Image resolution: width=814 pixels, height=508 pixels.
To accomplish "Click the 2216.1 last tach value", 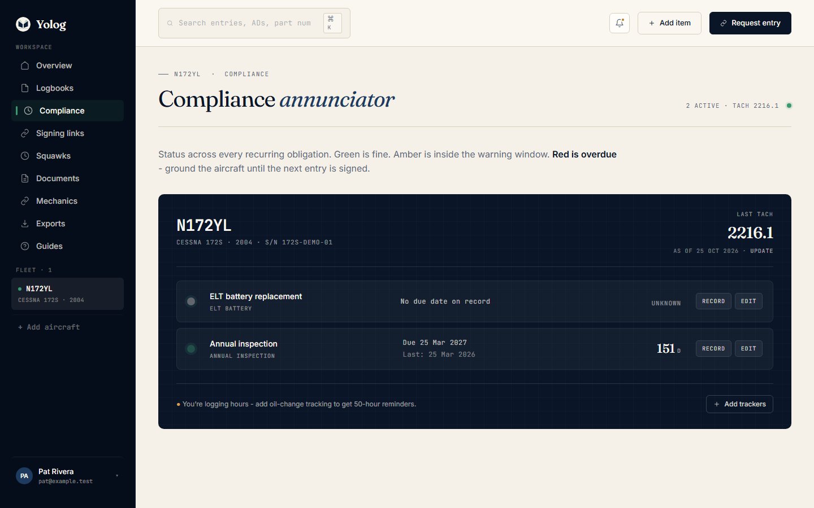I will [x=750, y=233].
